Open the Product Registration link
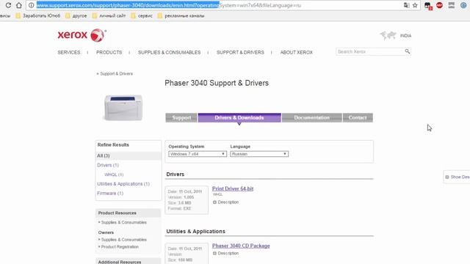The height and width of the screenshot is (264, 470). click(120, 247)
